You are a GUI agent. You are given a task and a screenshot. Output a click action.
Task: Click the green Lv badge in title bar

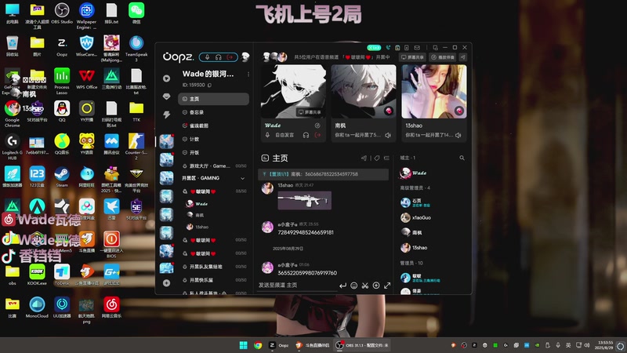(374, 48)
